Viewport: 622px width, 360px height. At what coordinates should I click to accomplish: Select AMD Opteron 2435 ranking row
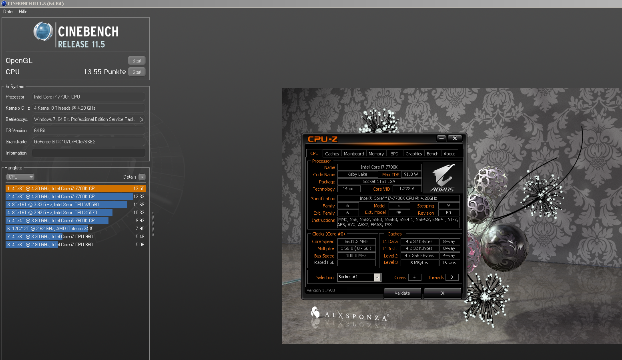click(x=76, y=229)
